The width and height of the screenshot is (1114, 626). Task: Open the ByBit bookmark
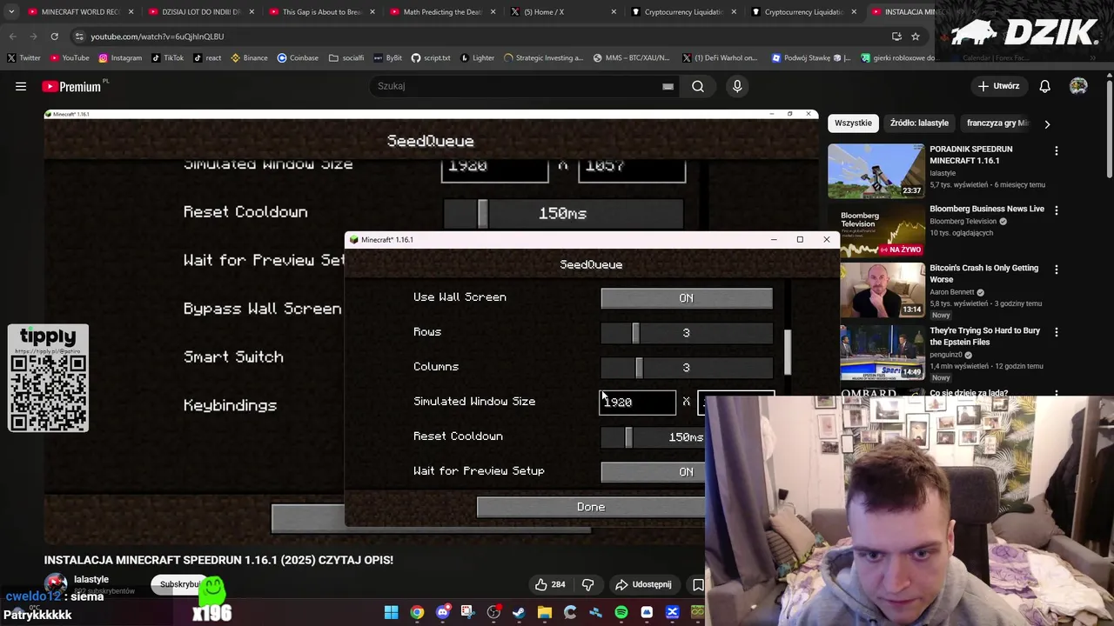coord(388,57)
